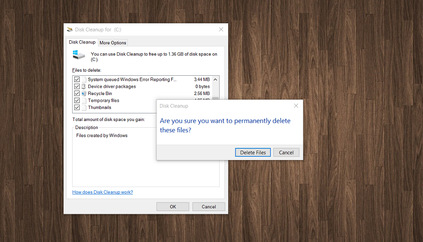This screenshot has height=242, width=423.
Task: Click the Windows drive icon beside the description
Action: (79, 55)
